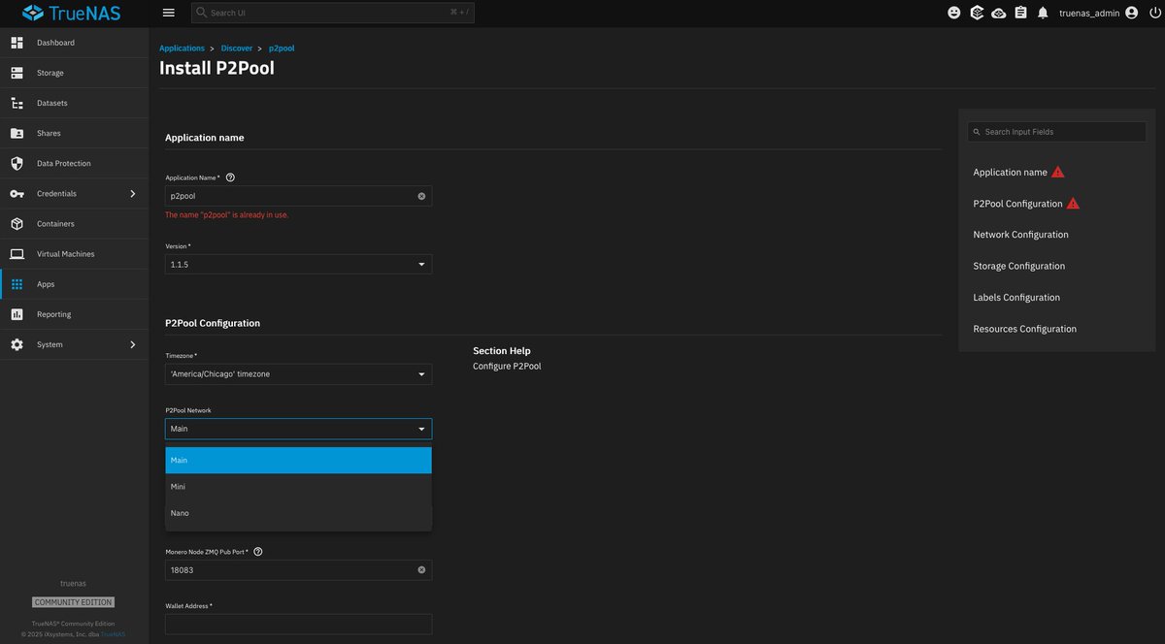This screenshot has height=644, width=1165.
Task: Open Data Protection in the sidebar
Action: [x=74, y=163]
